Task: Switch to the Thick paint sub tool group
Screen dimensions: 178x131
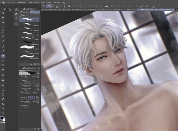Action: click(x=35, y=12)
